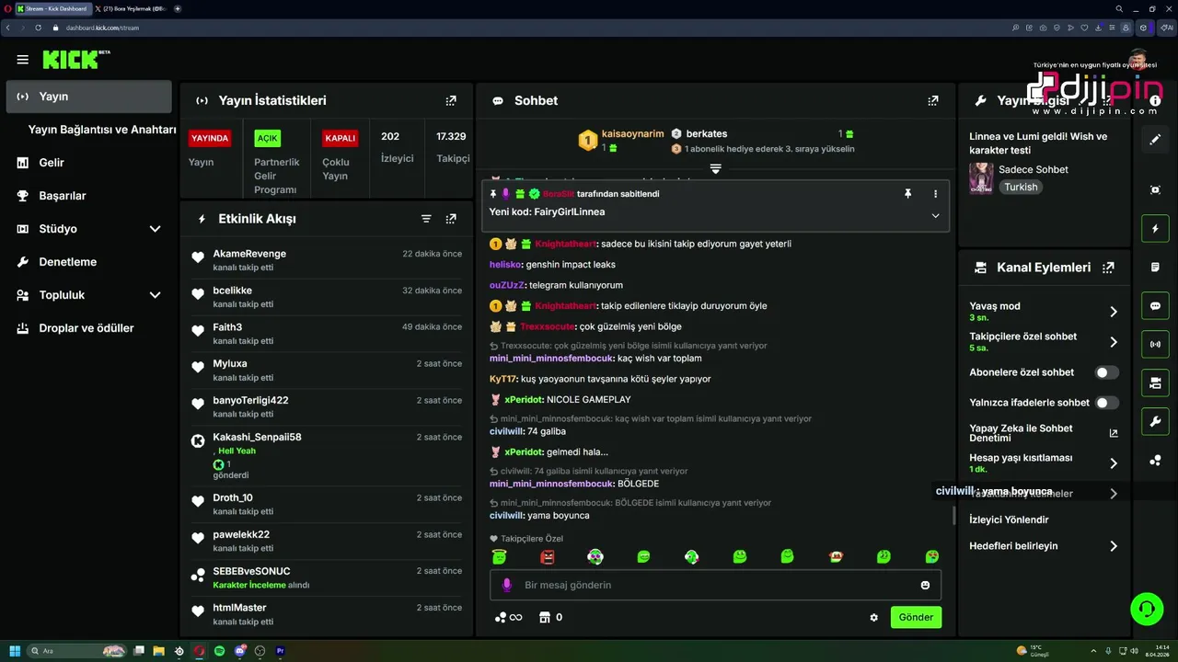
Task: Pop out the Kanal Eylemleri panel
Action: [x=1108, y=268]
